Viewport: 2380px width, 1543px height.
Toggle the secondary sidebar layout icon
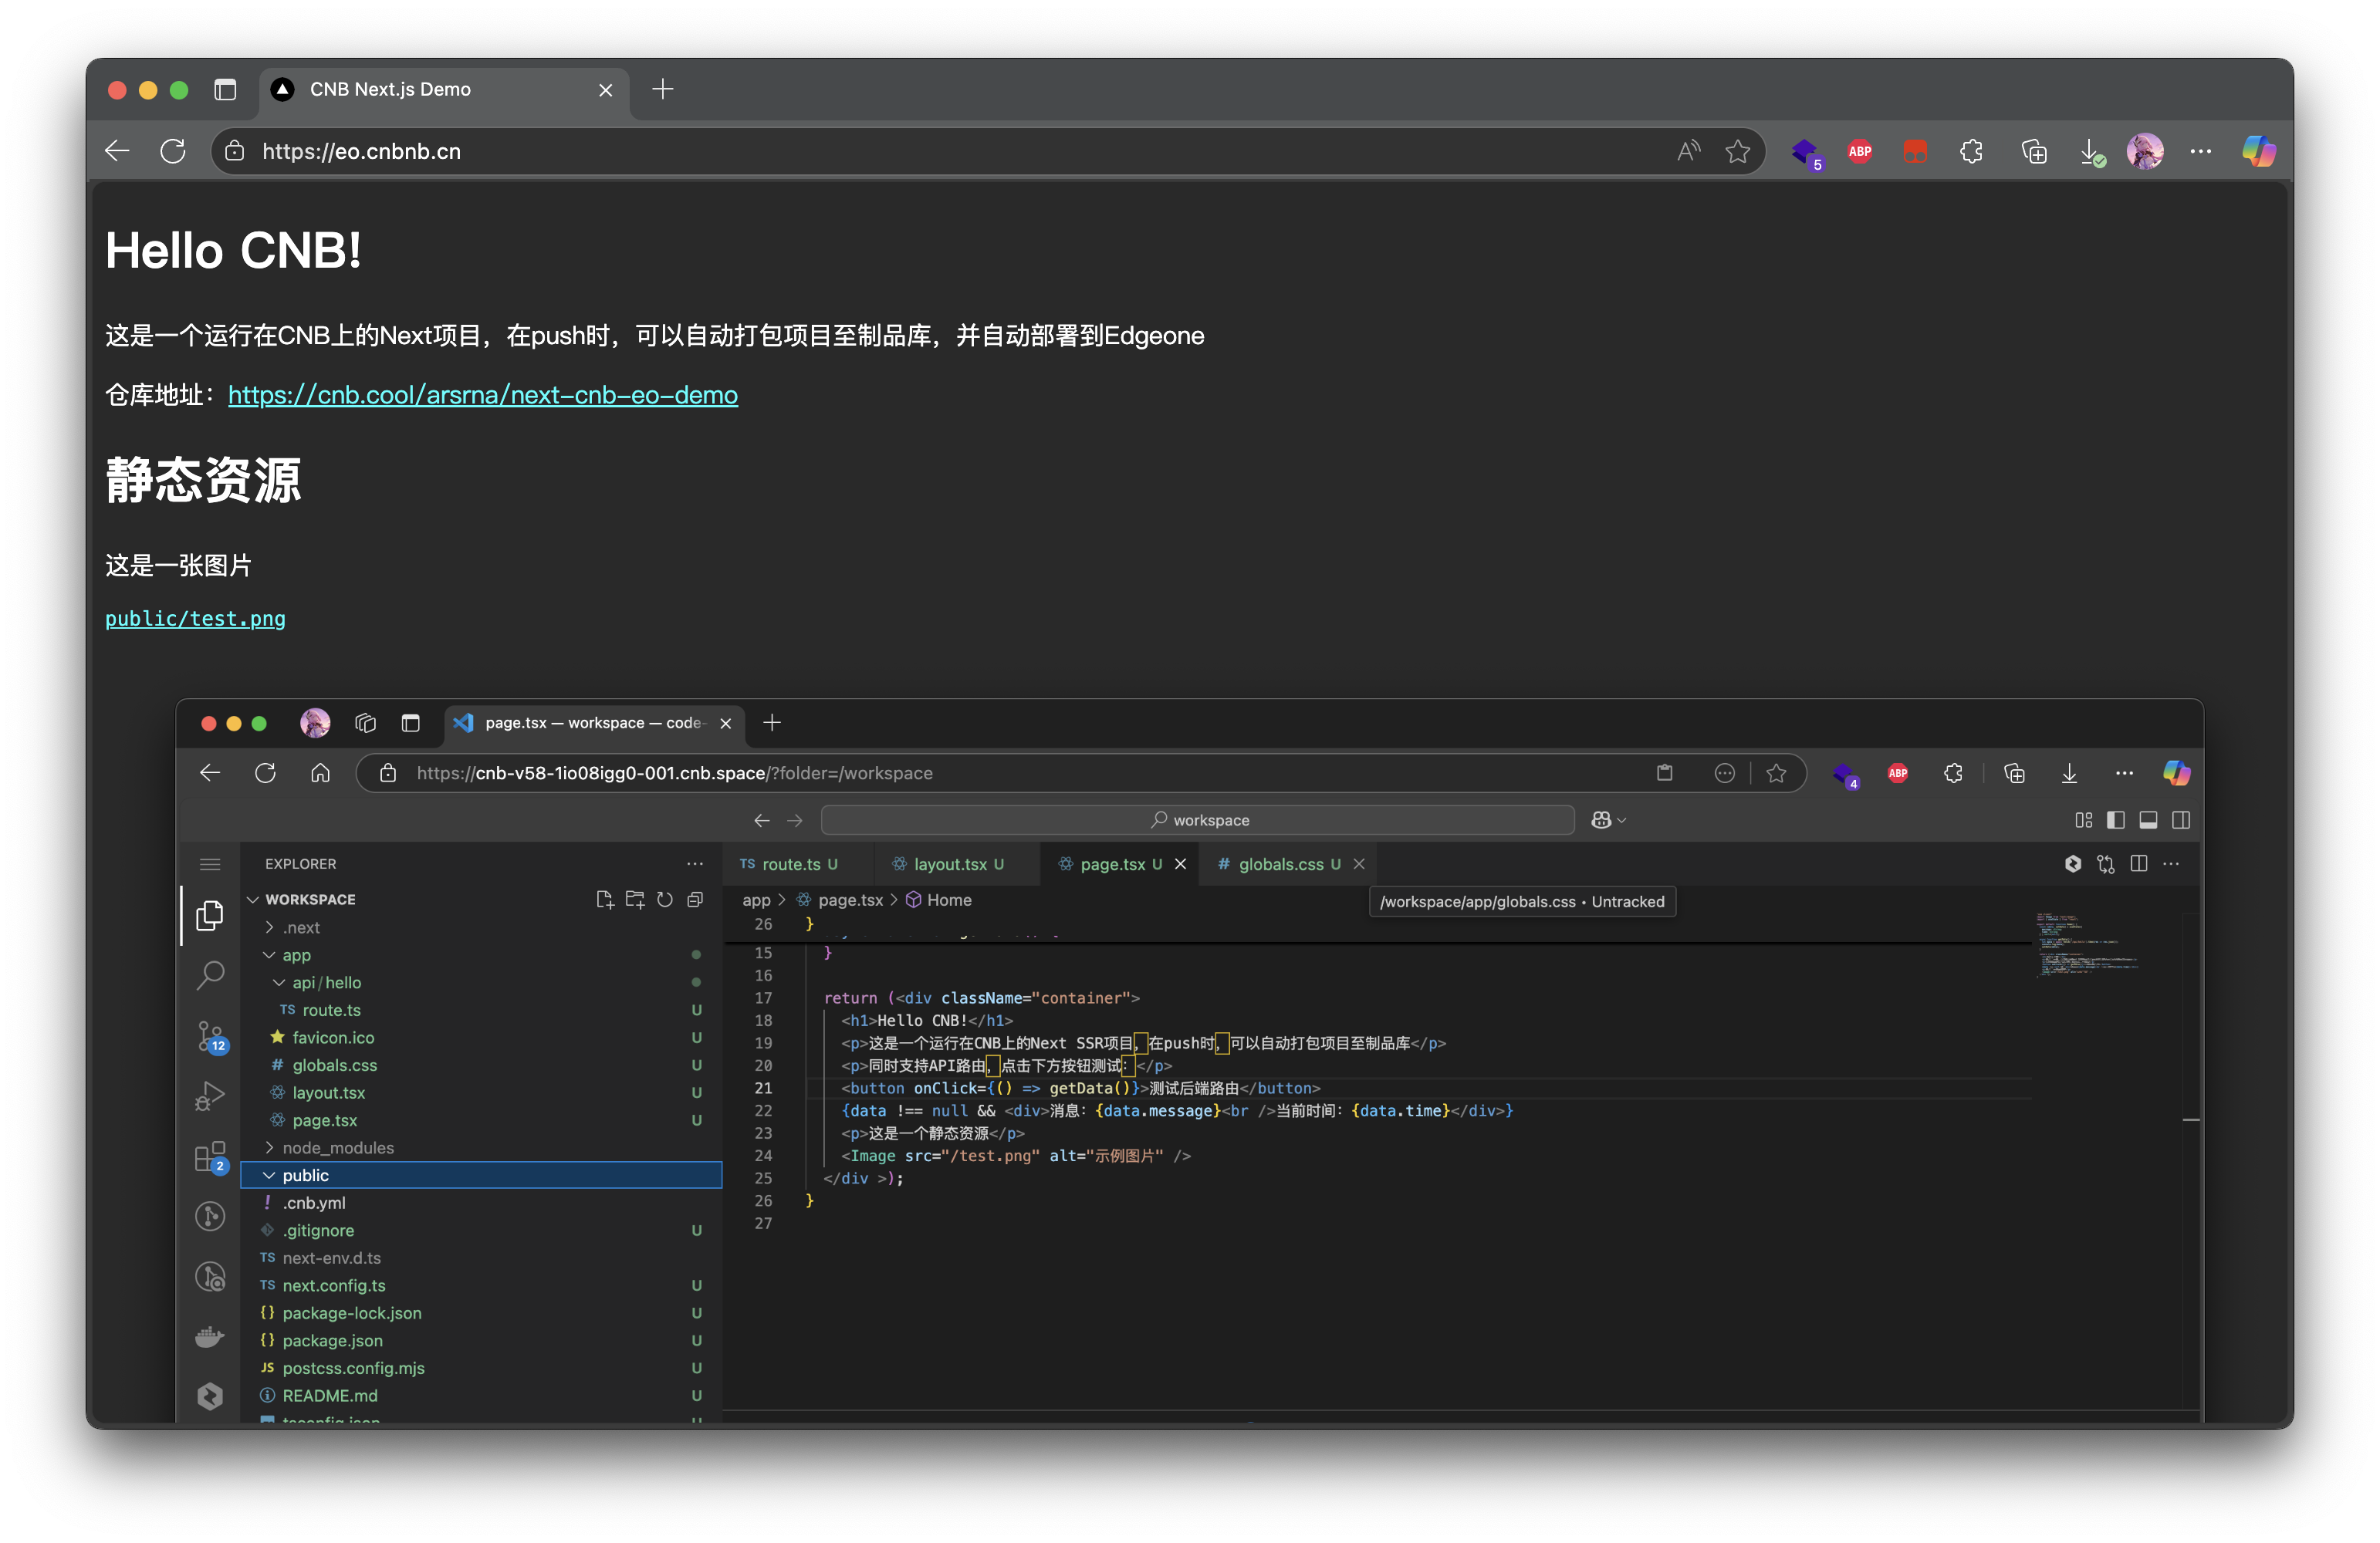click(x=2181, y=820)
